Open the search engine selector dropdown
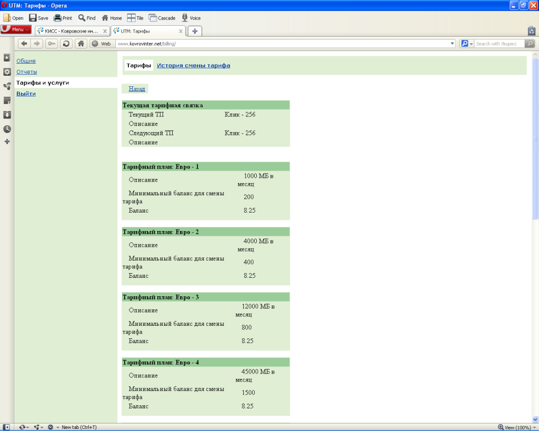The width and height of the screenshot is (539, 431). click(467, 44)
